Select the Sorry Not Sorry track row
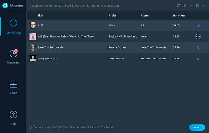Viewport: 209px width, 133px height. click(118, 58)
